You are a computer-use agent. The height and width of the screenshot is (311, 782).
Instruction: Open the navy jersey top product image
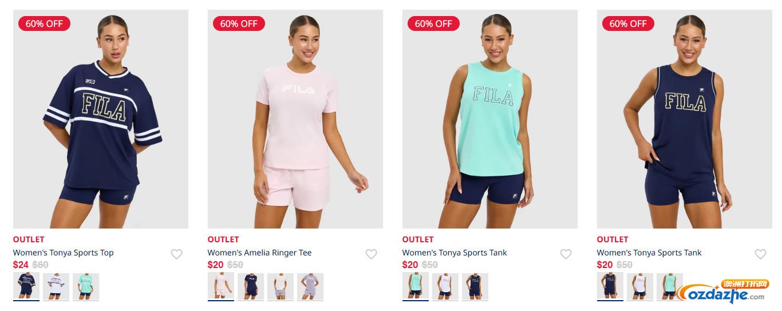coord(101,119)
